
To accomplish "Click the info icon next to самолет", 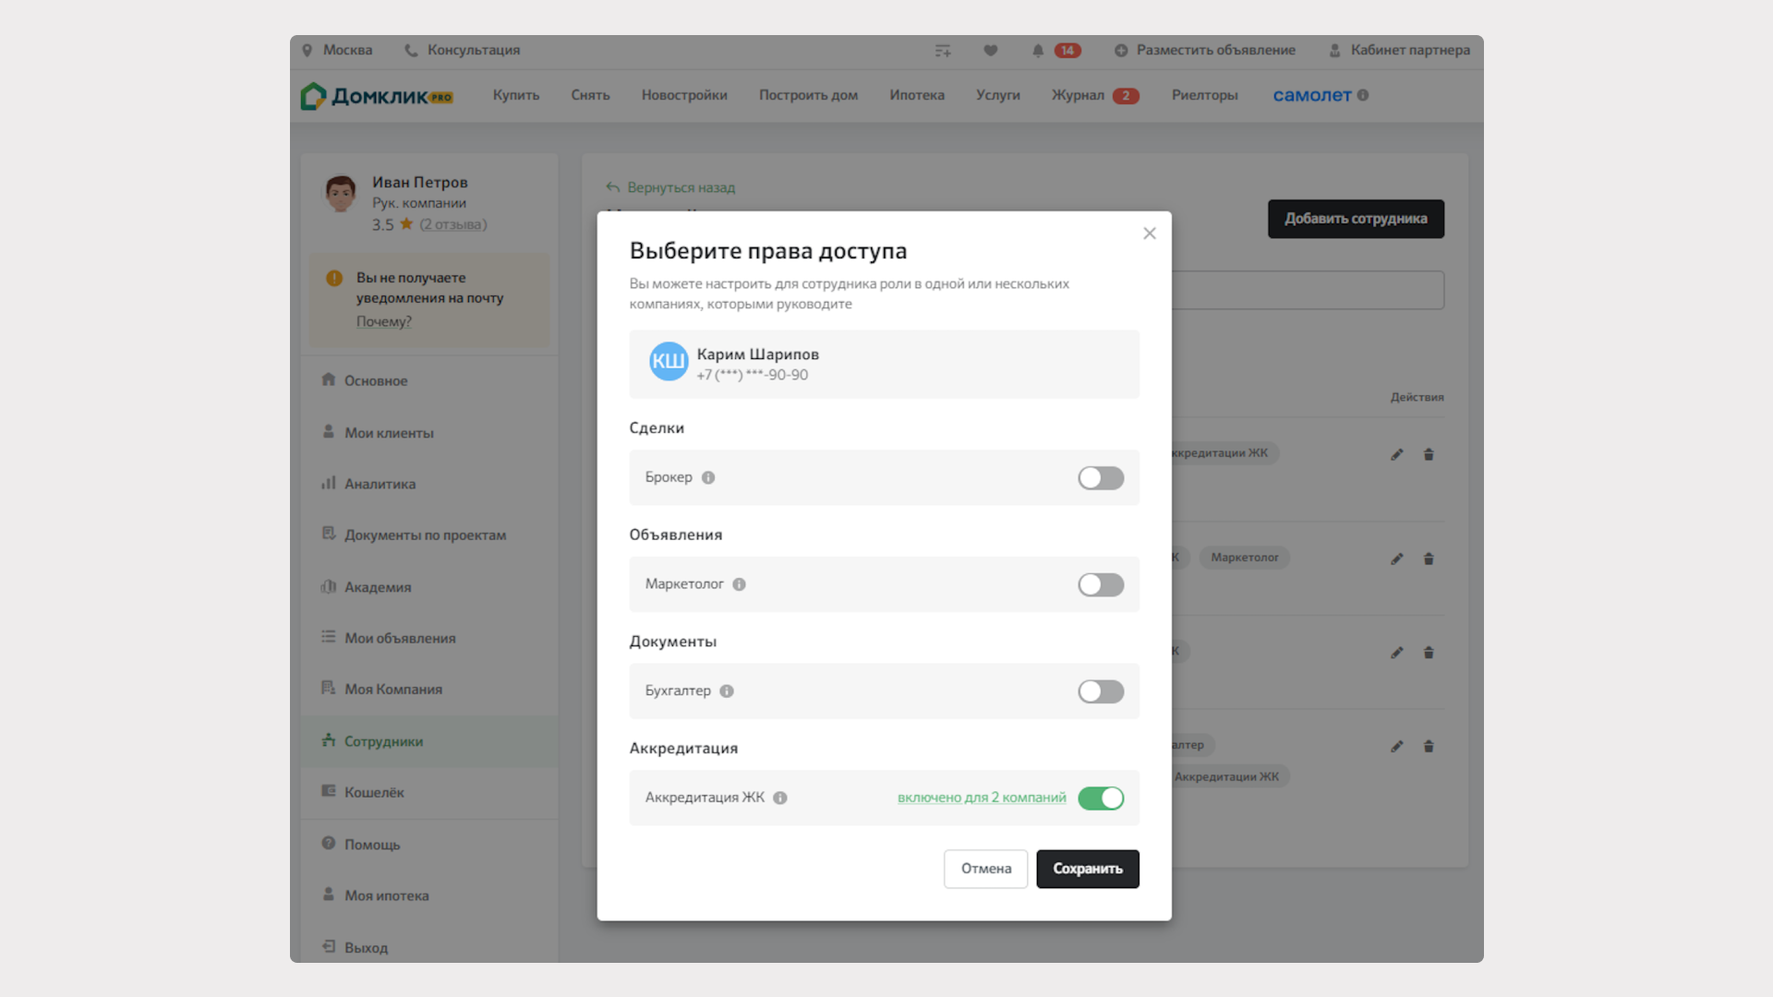I will tap(1363, 95).
